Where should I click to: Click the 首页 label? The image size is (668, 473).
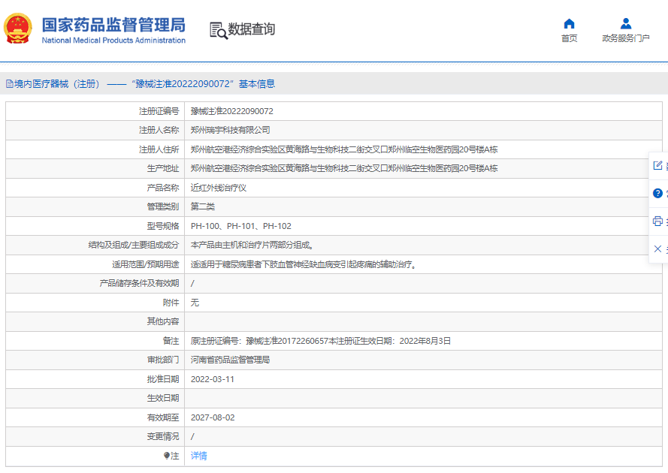(569, 38)
